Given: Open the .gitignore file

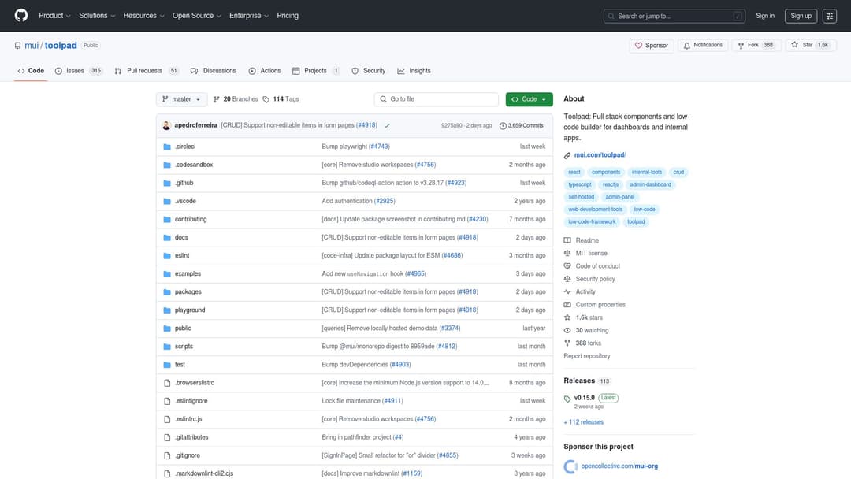Looking at the screenshot, I should coord(188,455).
